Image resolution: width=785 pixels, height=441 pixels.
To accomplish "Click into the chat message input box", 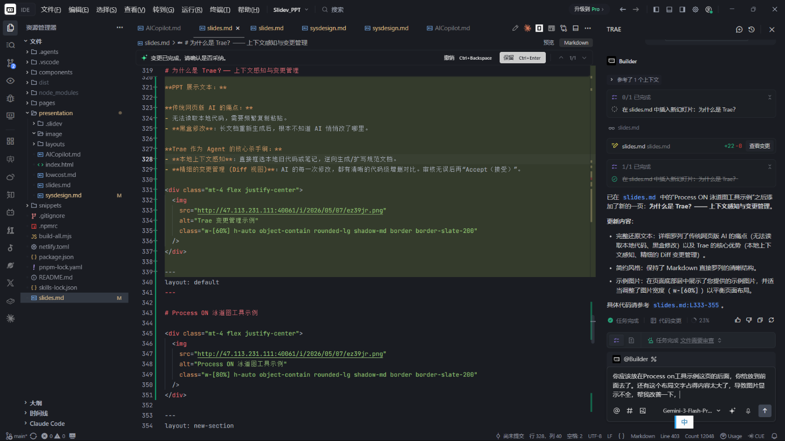I will (x=690, y=385).
